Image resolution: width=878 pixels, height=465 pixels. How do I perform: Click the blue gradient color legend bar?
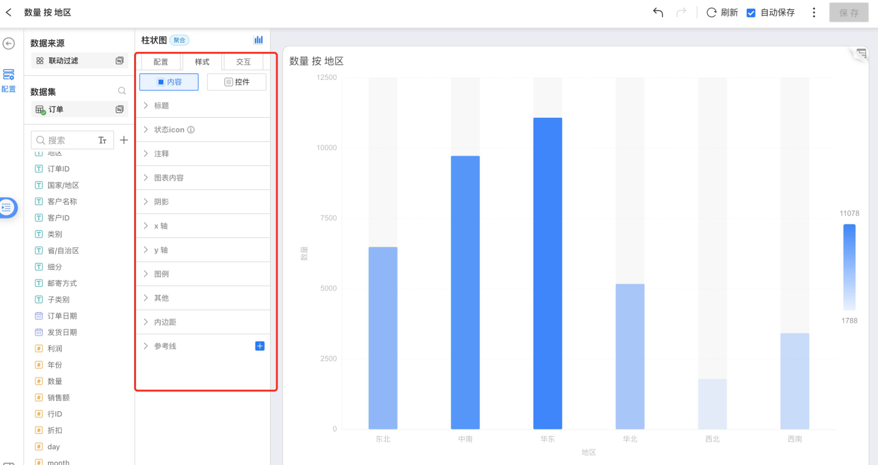tap(849, 267)
